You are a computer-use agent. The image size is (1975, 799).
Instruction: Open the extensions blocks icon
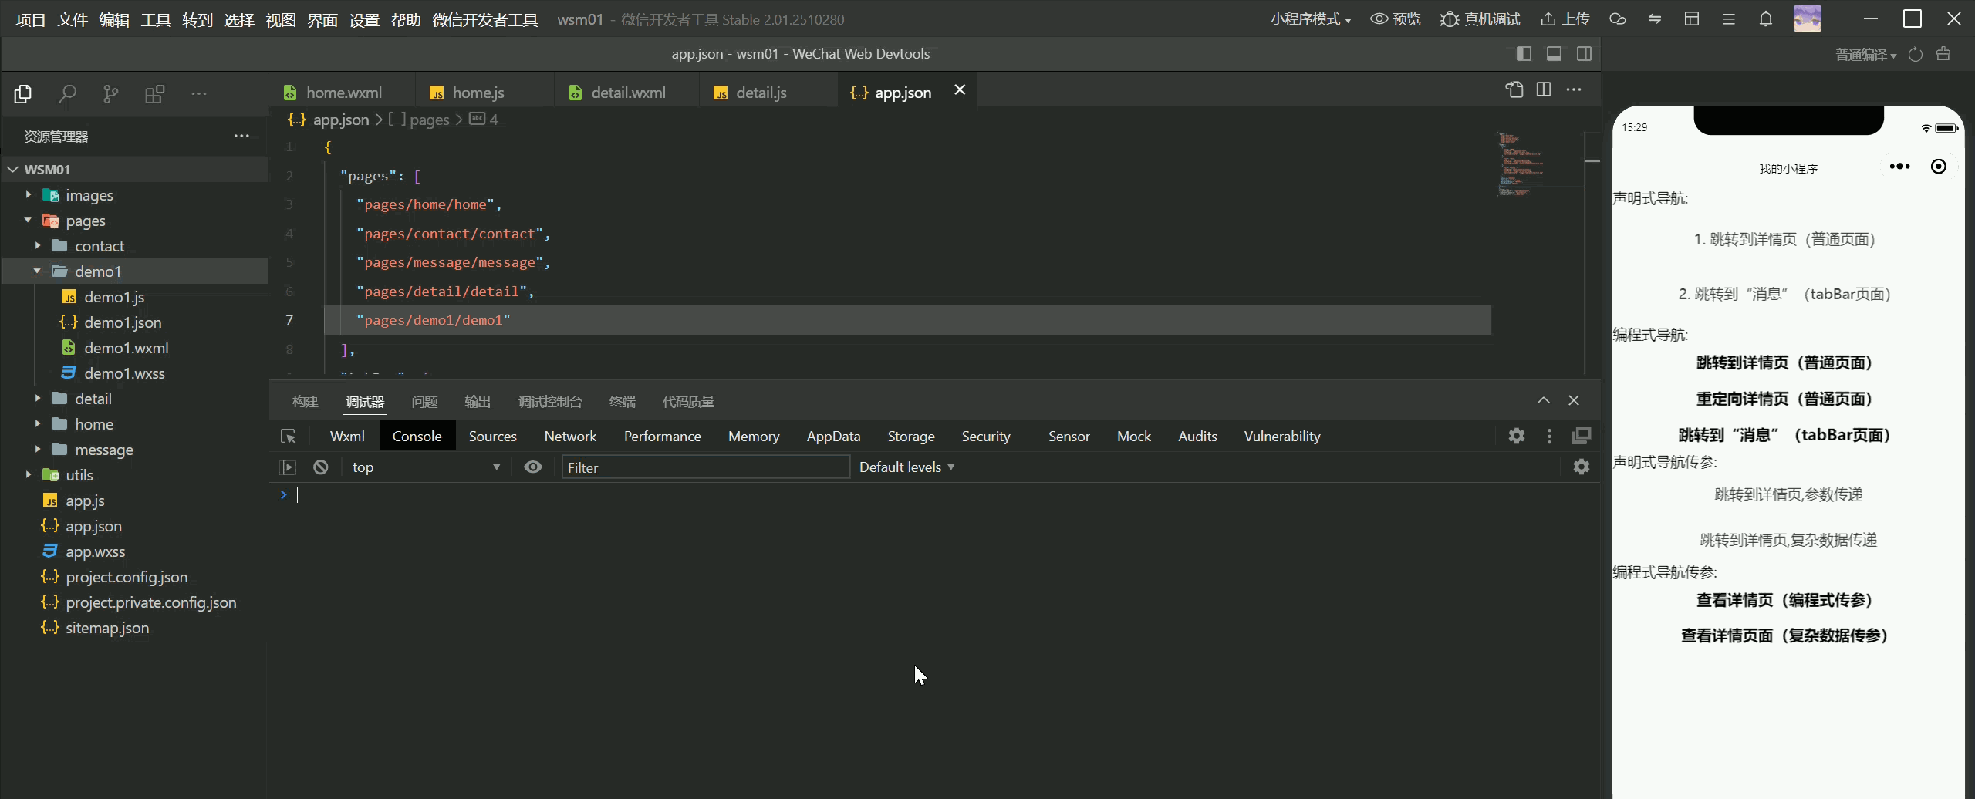coord(155,94)
